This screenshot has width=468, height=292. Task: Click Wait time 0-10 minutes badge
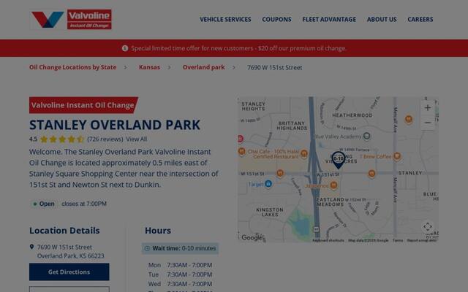tap(181, 248)
